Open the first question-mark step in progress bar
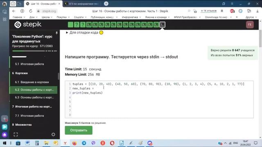This screenshot has height=147, width=262. point(77,24)
